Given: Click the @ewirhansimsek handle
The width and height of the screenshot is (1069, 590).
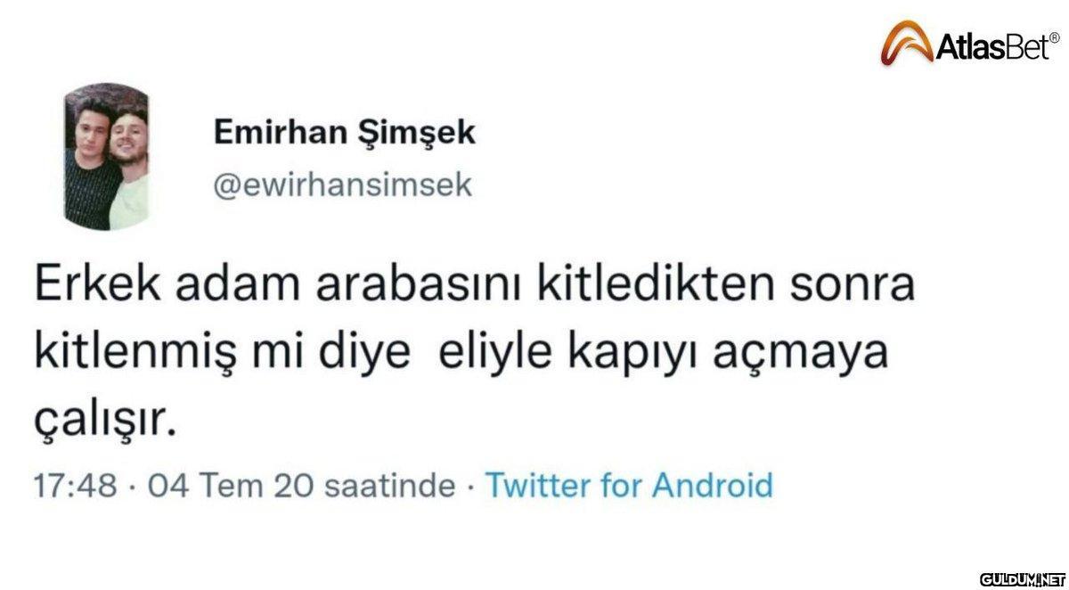Looking at the screenshot, I should click(343, 184).
